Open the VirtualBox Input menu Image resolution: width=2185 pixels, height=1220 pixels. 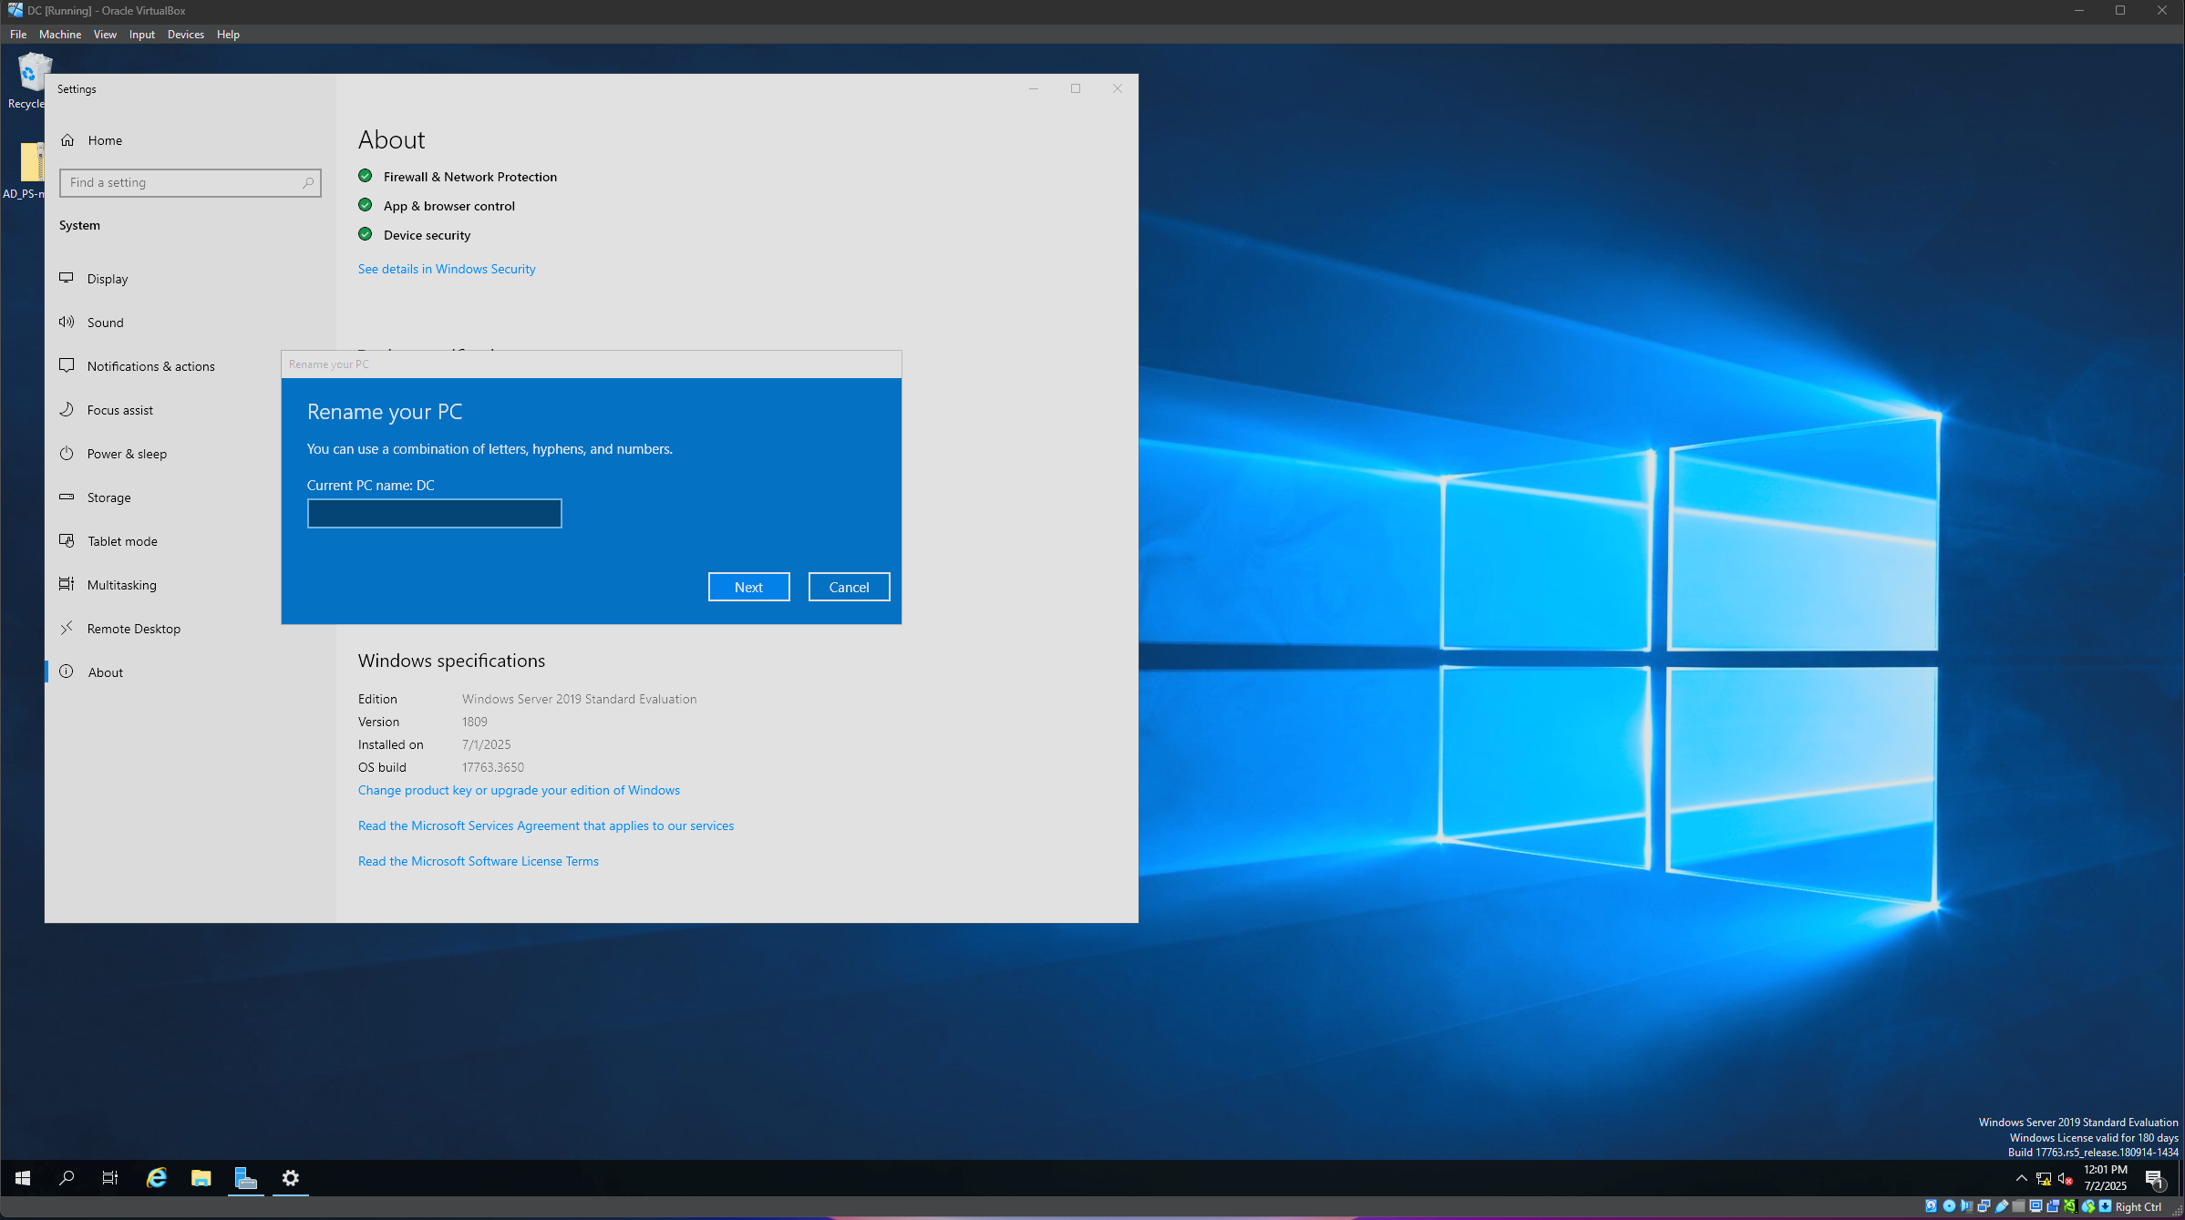click(141, 35)
